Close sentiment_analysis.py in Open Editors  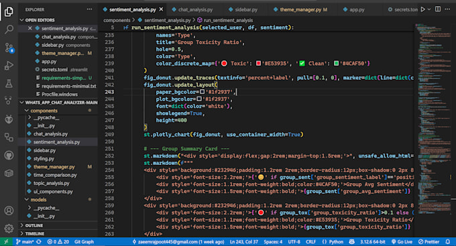click(x=30, y=28)
